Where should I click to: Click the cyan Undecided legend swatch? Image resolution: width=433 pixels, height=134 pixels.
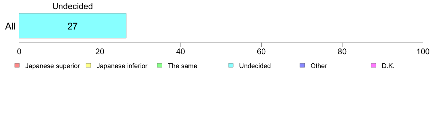231,66
